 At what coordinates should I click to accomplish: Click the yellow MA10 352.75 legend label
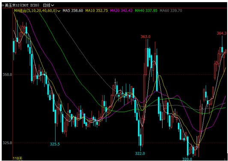pyautogui.click(x=97, y=11)
